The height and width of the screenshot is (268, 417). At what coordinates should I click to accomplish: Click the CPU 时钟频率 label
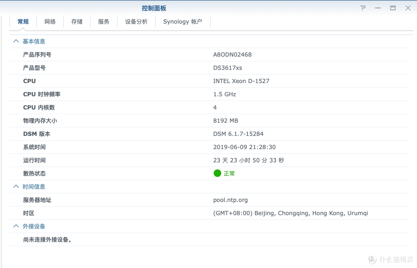(x=42, y=94)
